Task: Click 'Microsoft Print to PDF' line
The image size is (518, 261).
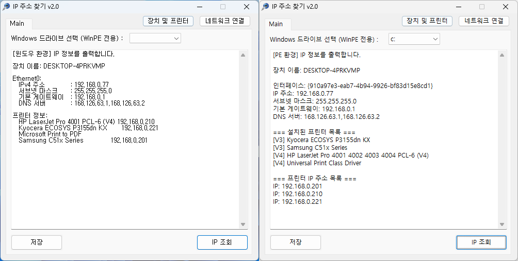Action: click(x=50, y=134)
